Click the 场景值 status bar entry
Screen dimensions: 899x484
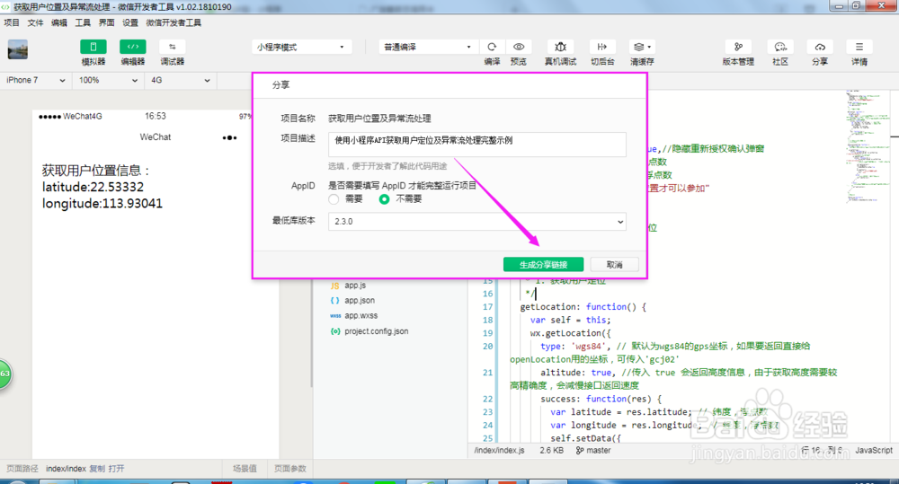click(x=245, y=469)
